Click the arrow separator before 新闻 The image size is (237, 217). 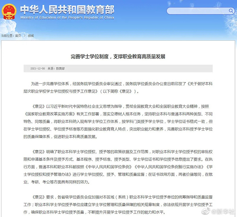(x=25, y=36)
